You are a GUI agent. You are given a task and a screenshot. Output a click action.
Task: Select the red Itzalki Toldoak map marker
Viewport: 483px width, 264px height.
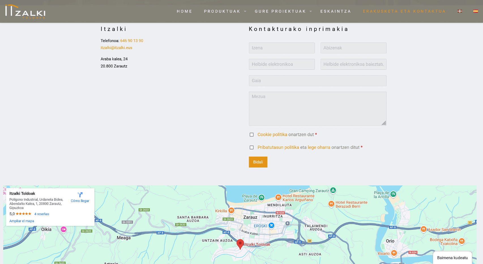240,243
